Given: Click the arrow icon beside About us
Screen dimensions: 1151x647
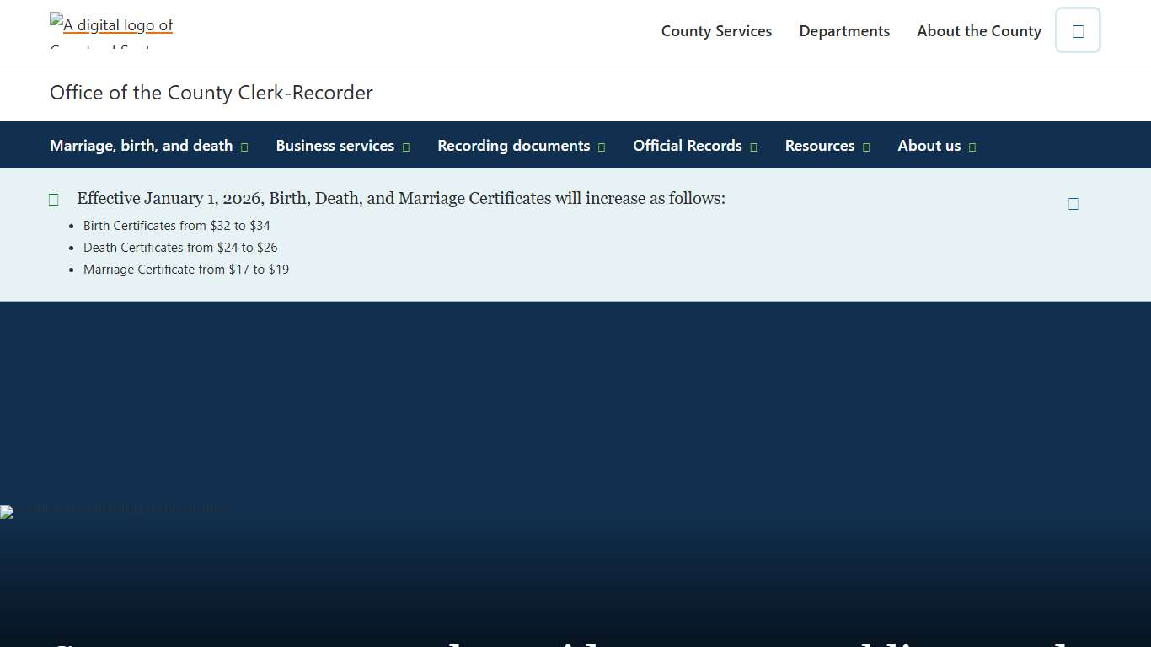Looking at the screenshot, I should click(x=972, y=147).
